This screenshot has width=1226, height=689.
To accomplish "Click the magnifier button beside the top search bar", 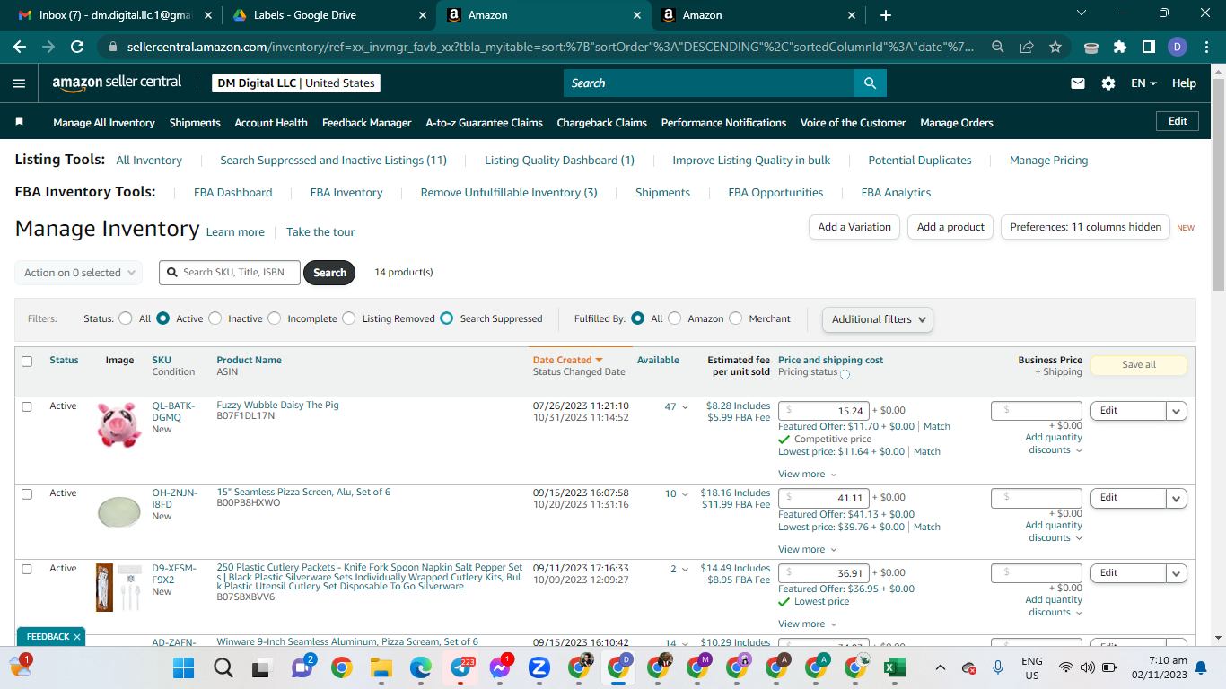I will (x=870, y=83).
